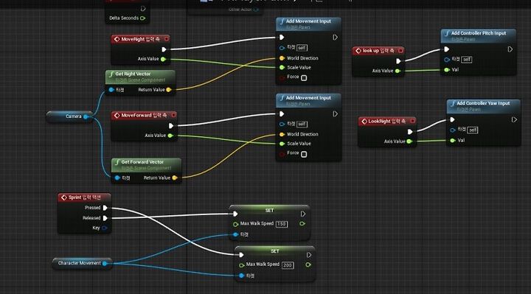Click the Get Forward Vector Return Value pin
The image size is (531, 294).
coord(175,178)
